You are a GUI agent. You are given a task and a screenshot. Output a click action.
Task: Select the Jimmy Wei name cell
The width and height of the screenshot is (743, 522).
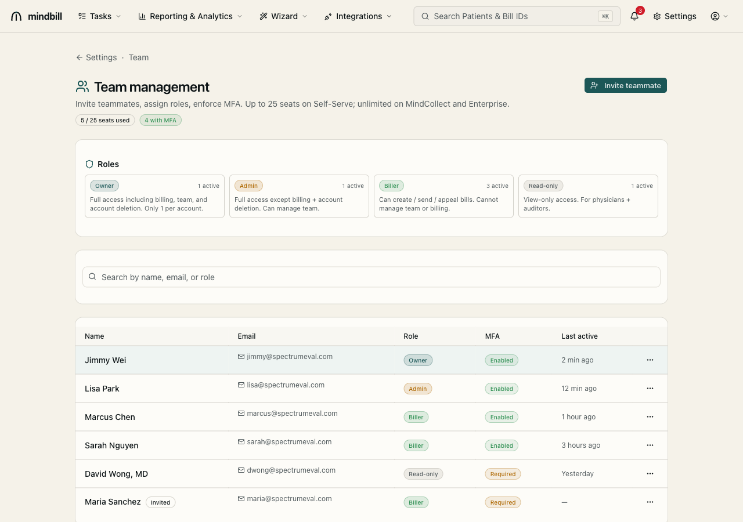tap(105, 360)
